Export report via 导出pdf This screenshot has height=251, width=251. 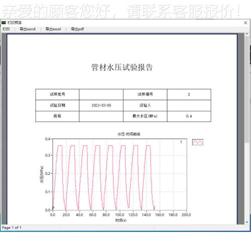click(77, 29)
